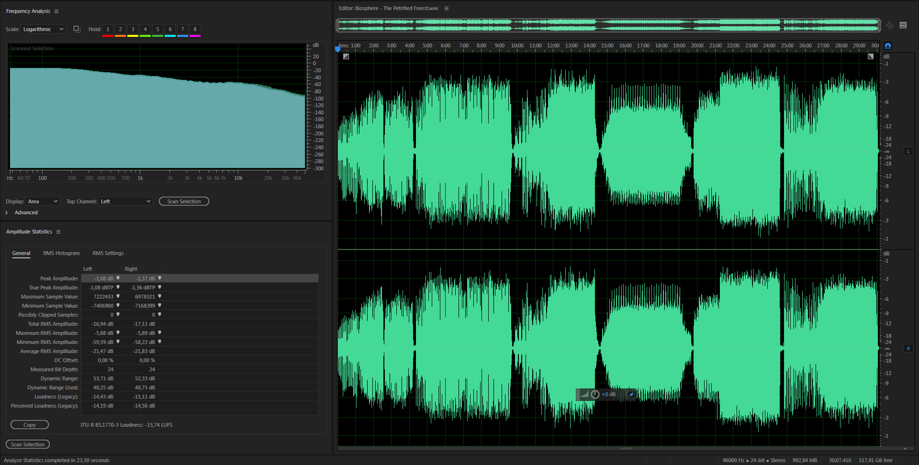Jump to left true peak amplitude location
The height and width of the screenshot is (465, 919).
(x=118, y=287)
